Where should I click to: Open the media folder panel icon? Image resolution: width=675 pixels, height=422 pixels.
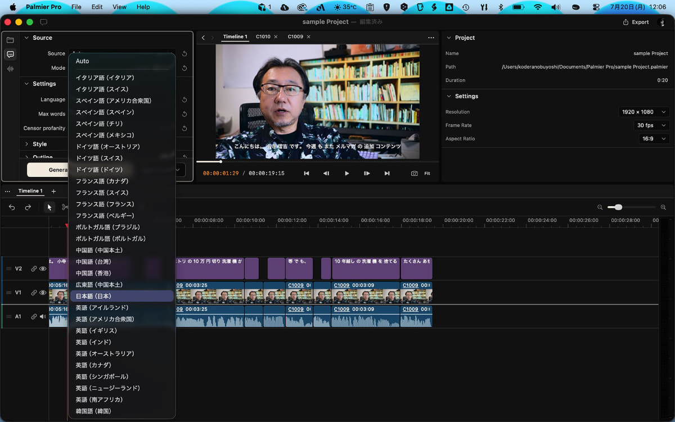10,40
